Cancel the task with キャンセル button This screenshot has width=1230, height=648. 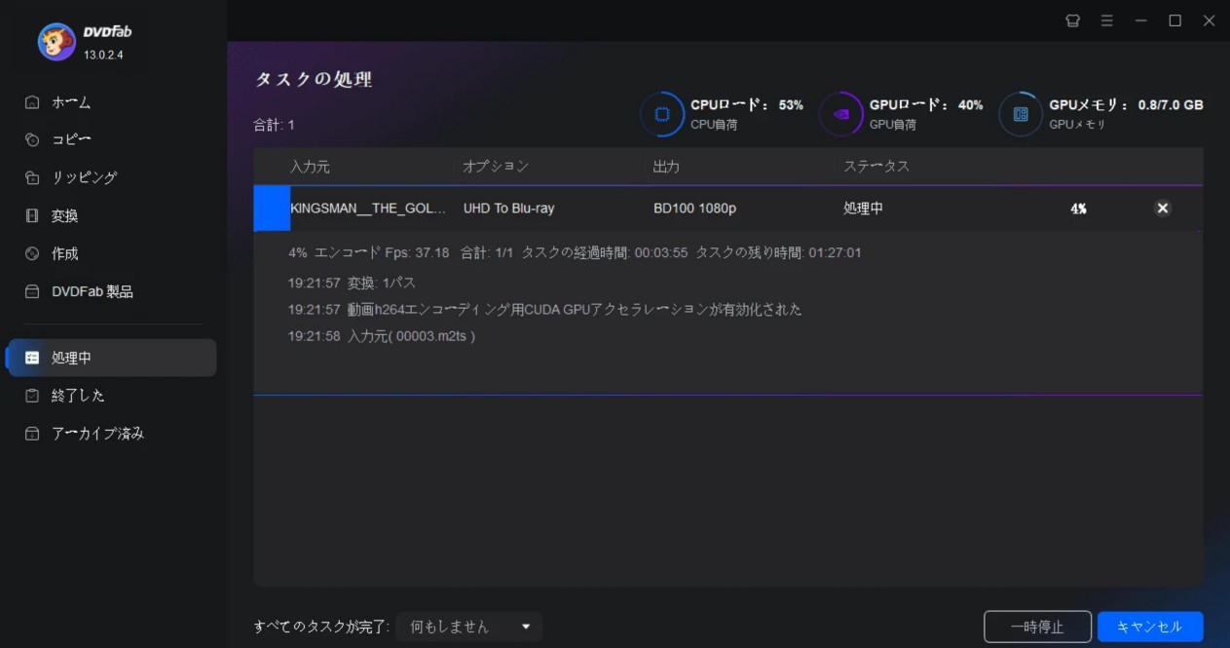pos(1150,627)
